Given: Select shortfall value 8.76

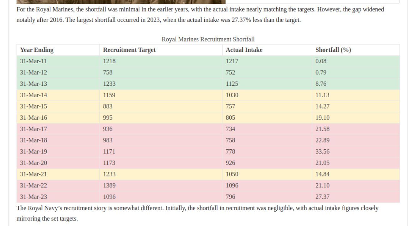Looking at the screenshot, I should coord(356,84).
